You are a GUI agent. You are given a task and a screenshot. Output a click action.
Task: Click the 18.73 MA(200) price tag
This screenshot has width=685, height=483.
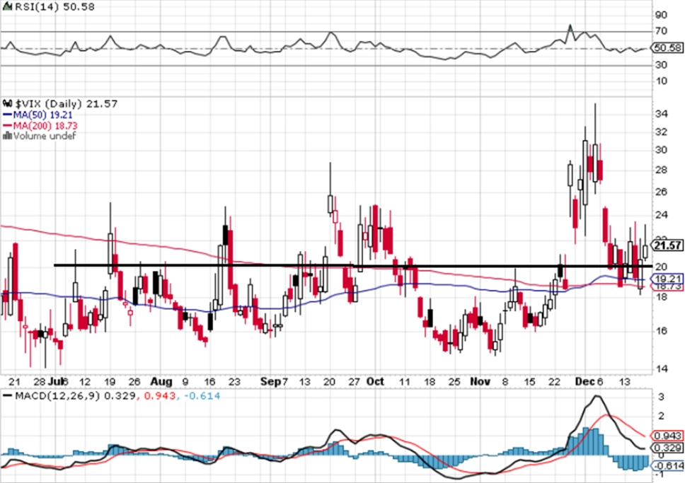click(x=667, y=286)
